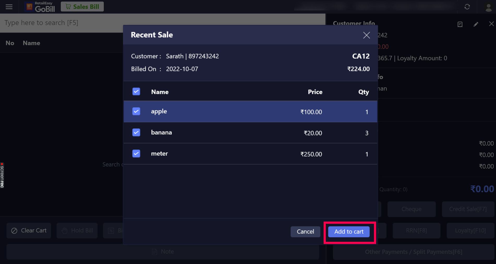Toggle the select-all header checkbox
The height and width of the screenshot is (264, 496).
136,92
